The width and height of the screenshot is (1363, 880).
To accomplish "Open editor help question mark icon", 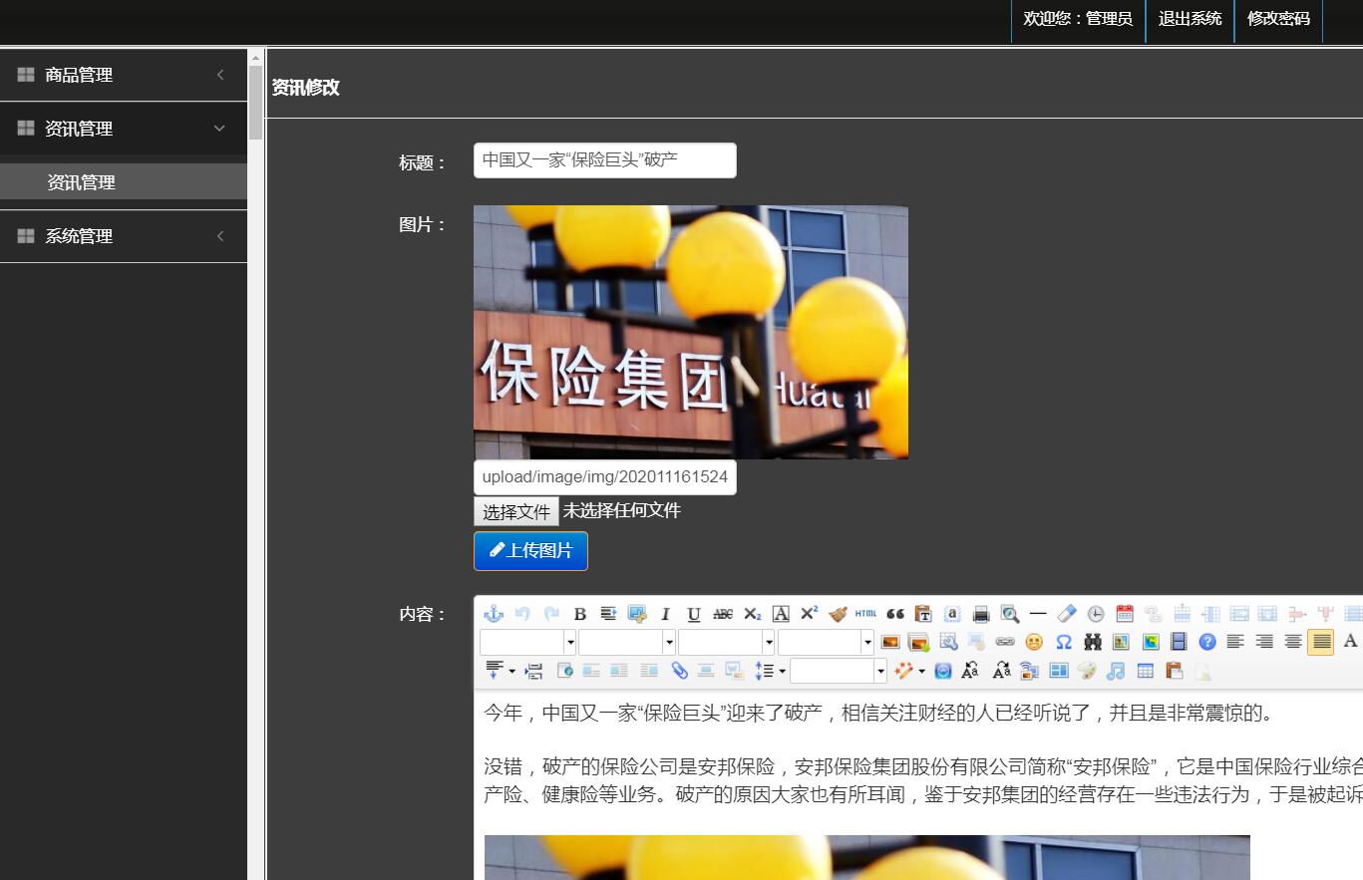I will point(1207,642).
